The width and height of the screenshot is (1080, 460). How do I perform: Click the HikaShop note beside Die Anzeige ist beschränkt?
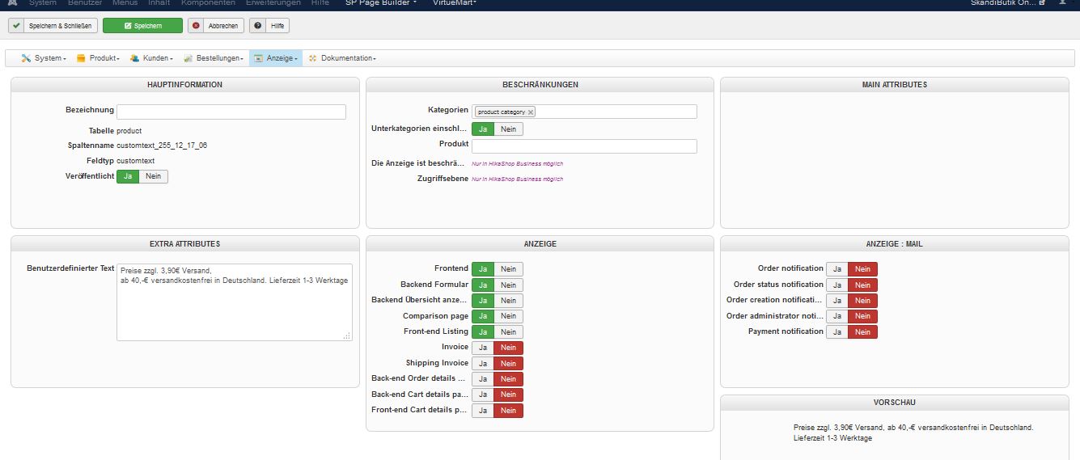[518, 163]
